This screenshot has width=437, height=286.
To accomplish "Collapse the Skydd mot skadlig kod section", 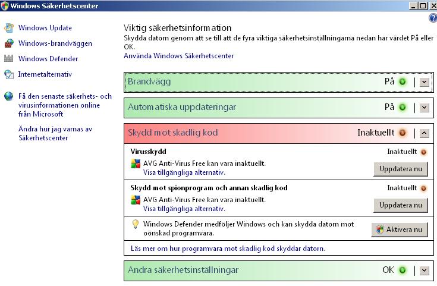I will point(424,133).
